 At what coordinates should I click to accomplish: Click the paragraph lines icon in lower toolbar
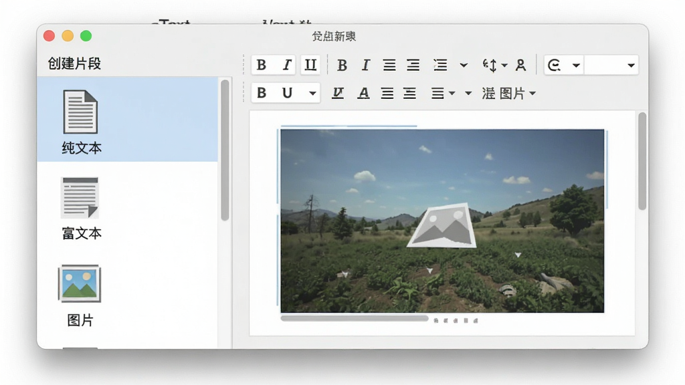pos(437,93)
